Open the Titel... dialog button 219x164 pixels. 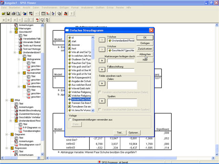tap(119, 133)
